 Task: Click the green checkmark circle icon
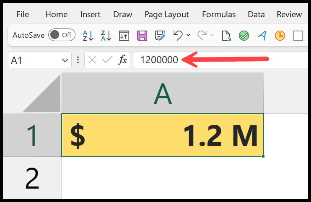[x=244, y=36]
